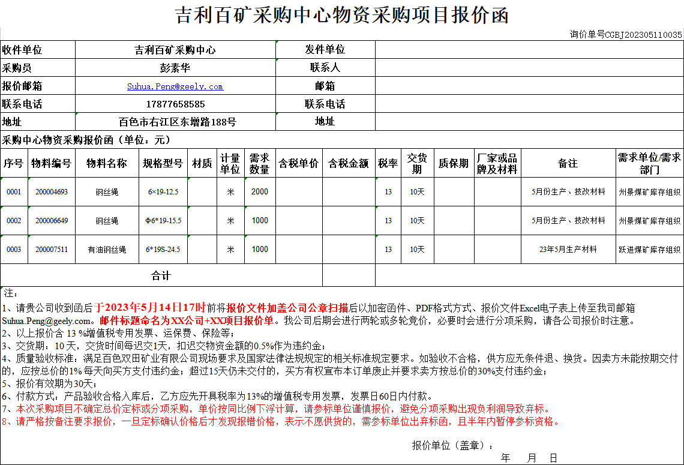Select the red note 7 about 分项采购
The image size is (684, 465).
click(277, 409)
